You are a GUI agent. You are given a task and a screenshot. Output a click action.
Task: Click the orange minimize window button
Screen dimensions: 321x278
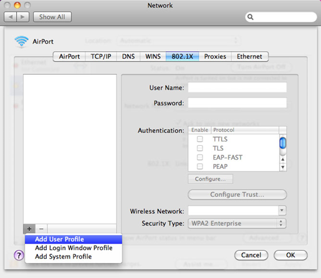point(17,5)
